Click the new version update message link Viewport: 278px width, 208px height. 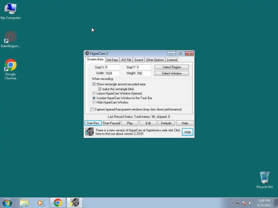click(138, 132)
